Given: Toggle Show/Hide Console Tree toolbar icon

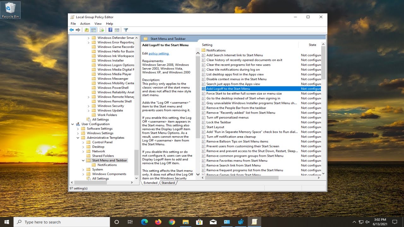Looking at the screenshot, I should tap(93, 30).
